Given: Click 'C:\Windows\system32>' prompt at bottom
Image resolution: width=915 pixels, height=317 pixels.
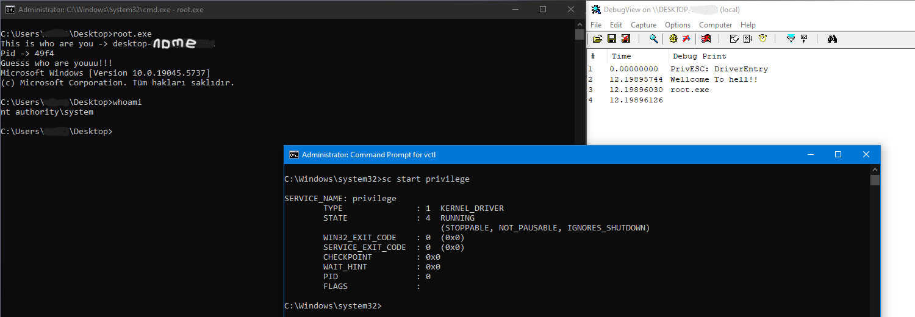Looking at the screenshot, I should [x=333, y=306].
